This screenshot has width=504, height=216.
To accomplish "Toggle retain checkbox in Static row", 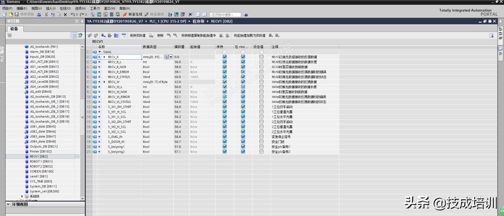I will tap(224, 52).
